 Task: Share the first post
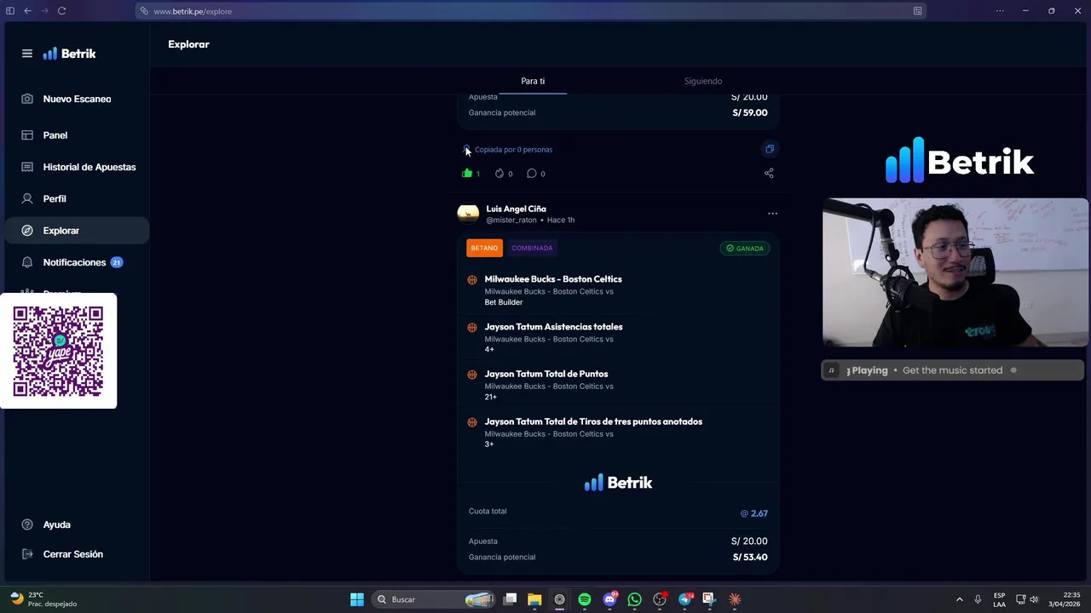tap(769, 174)
